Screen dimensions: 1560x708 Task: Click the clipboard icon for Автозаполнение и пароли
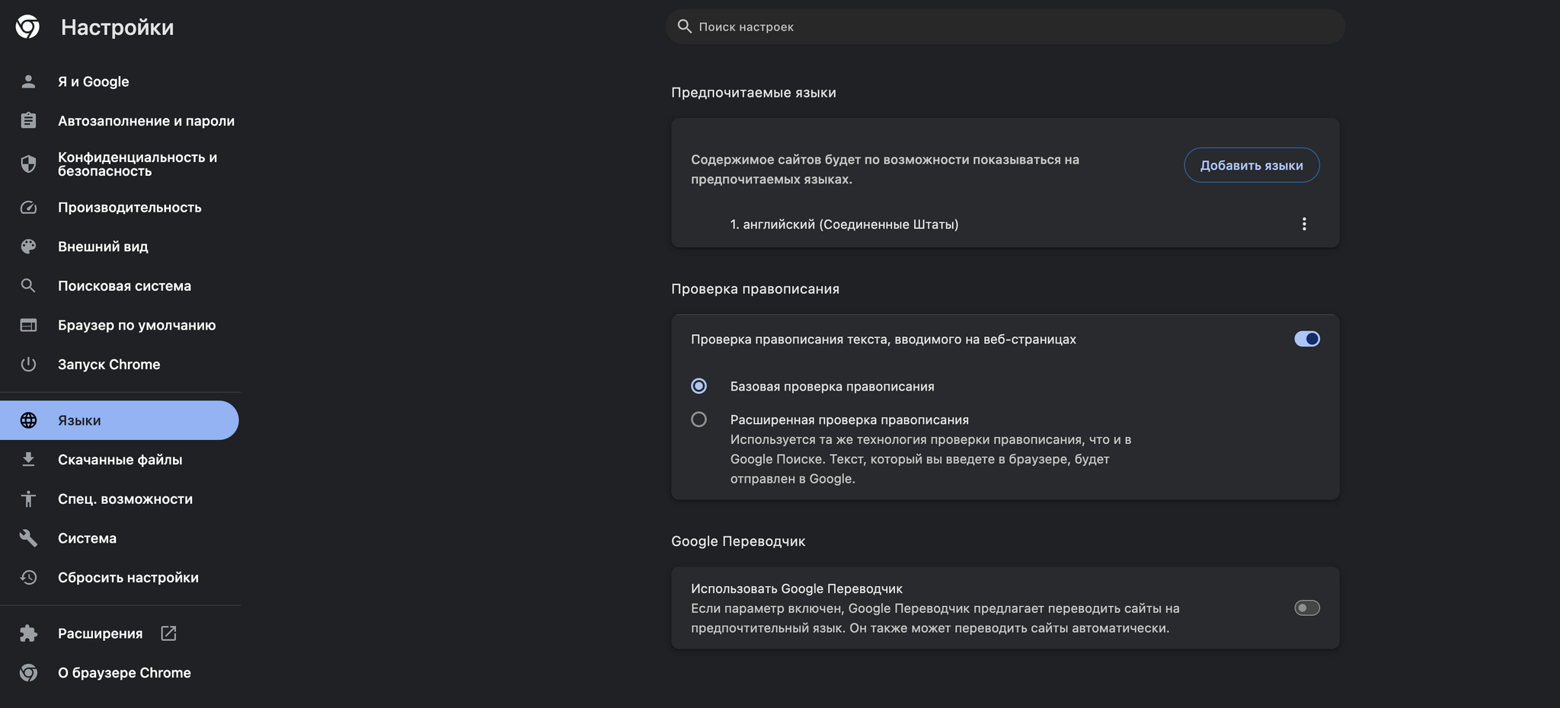pyautogui.click(x=28, y=120)
